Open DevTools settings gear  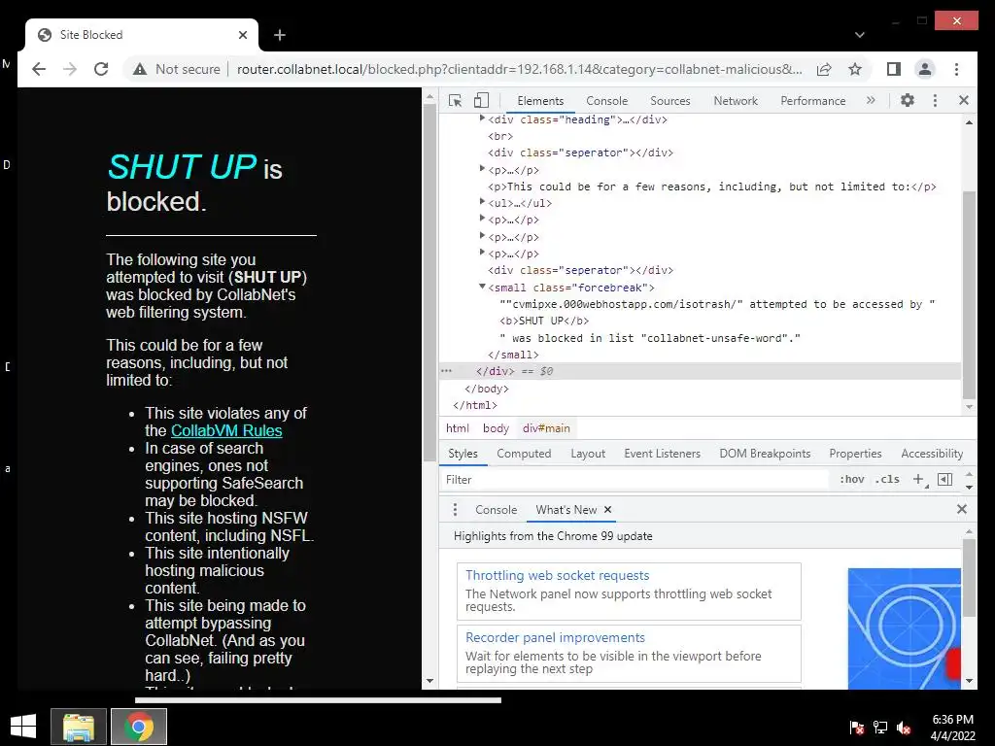pyautogui.click(x=908, y=100)
